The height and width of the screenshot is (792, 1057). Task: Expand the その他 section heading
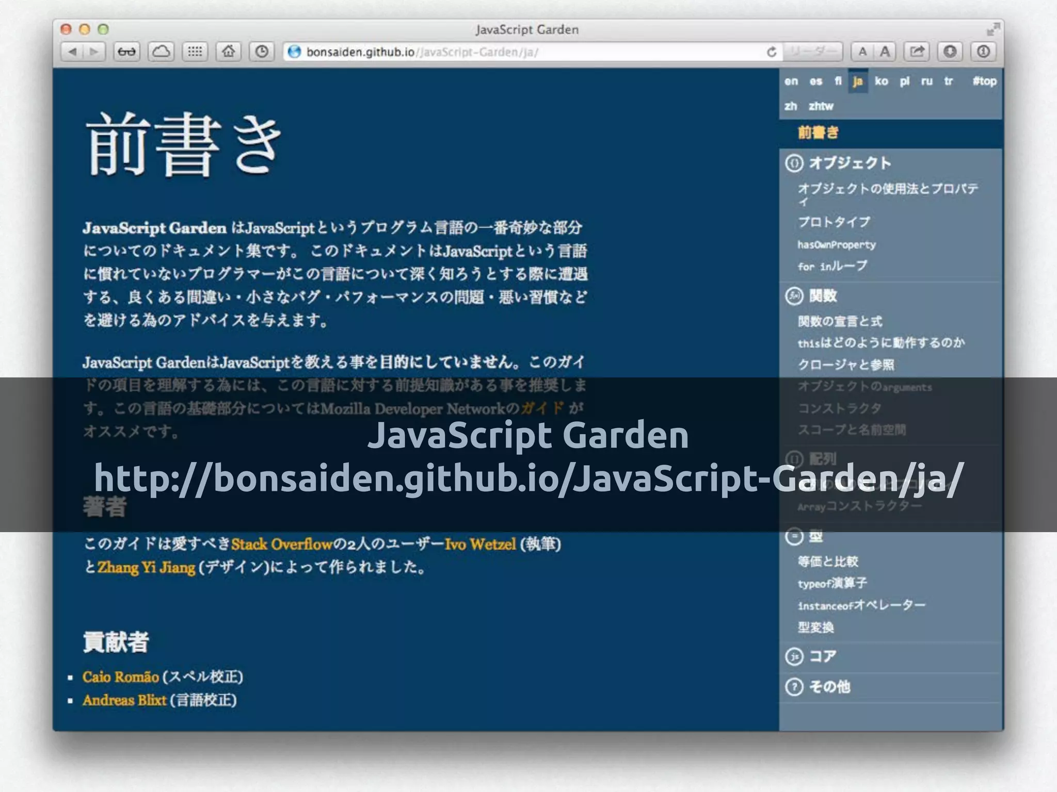click(x=829, y=687)
